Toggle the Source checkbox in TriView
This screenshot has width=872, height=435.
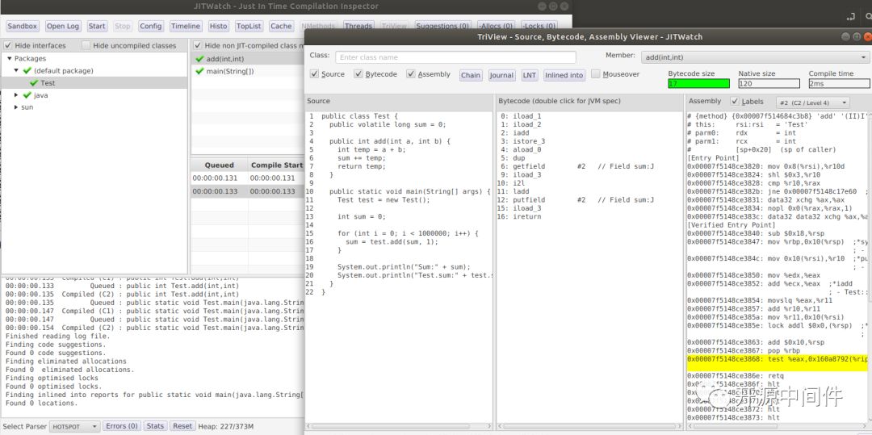tap(315, 74)
